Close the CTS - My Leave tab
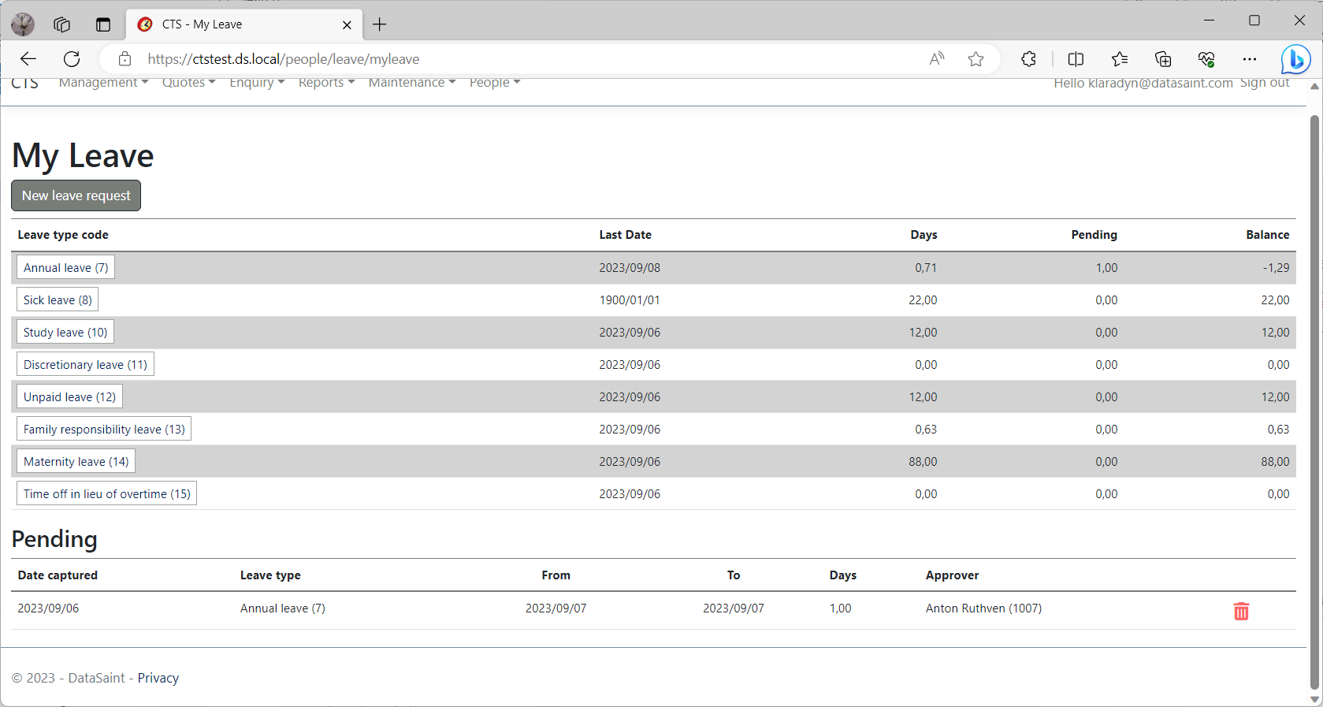 347,24
